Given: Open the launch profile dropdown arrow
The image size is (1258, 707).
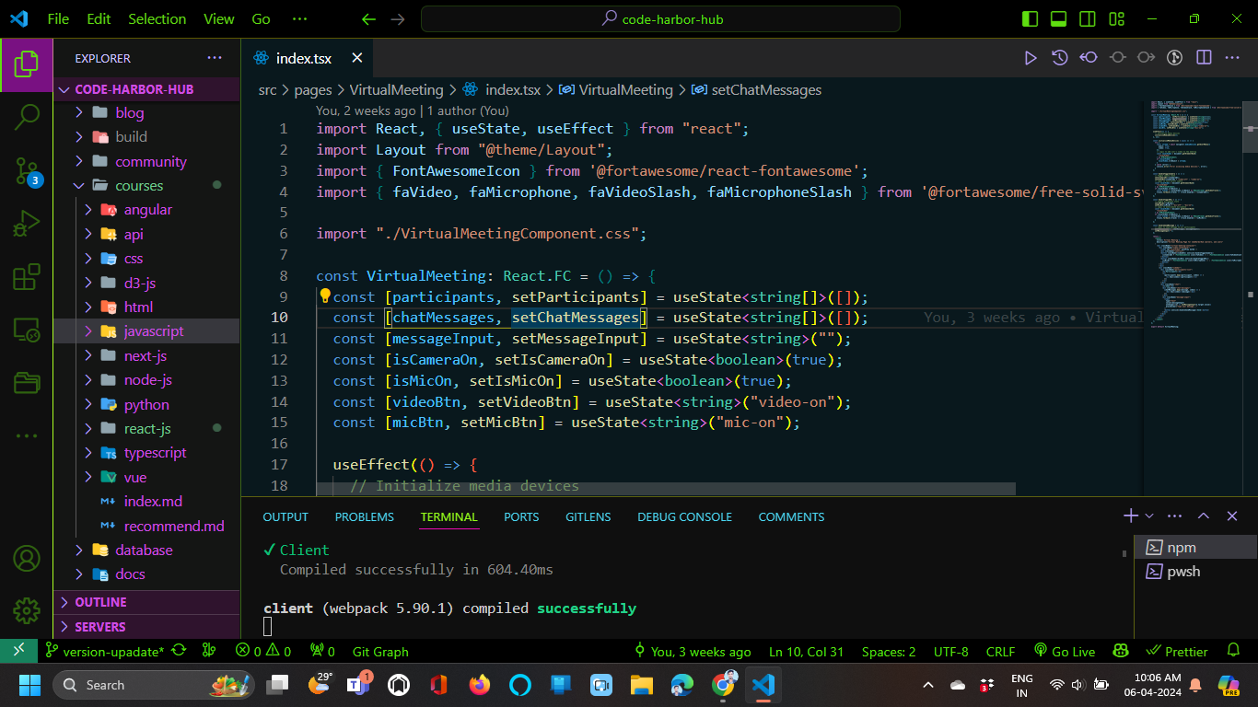Looking at the screenshot, I should click(1149, 516).
